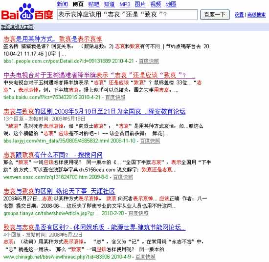Screen dimensions: 269x262
Task: Open the 地图 tab
Action: pos(171,4)
